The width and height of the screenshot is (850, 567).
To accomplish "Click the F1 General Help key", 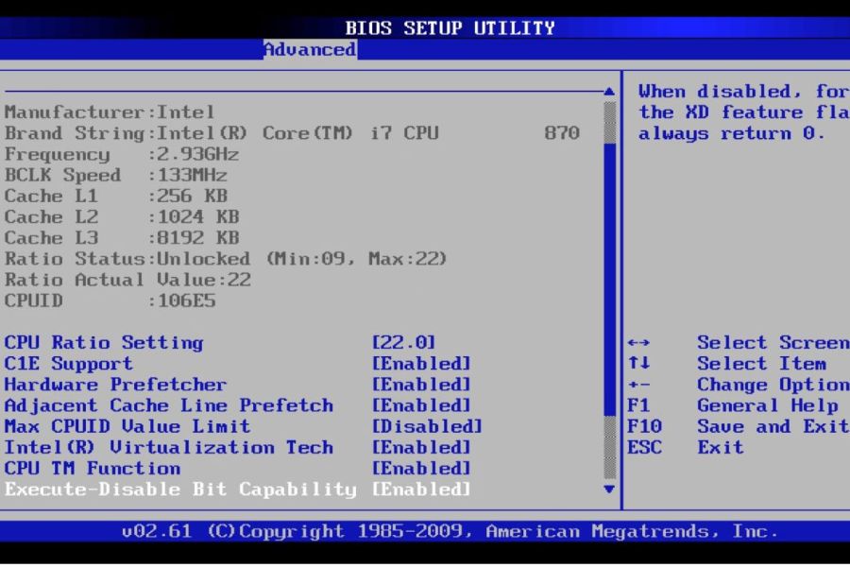I will click(x=638, y=405).
